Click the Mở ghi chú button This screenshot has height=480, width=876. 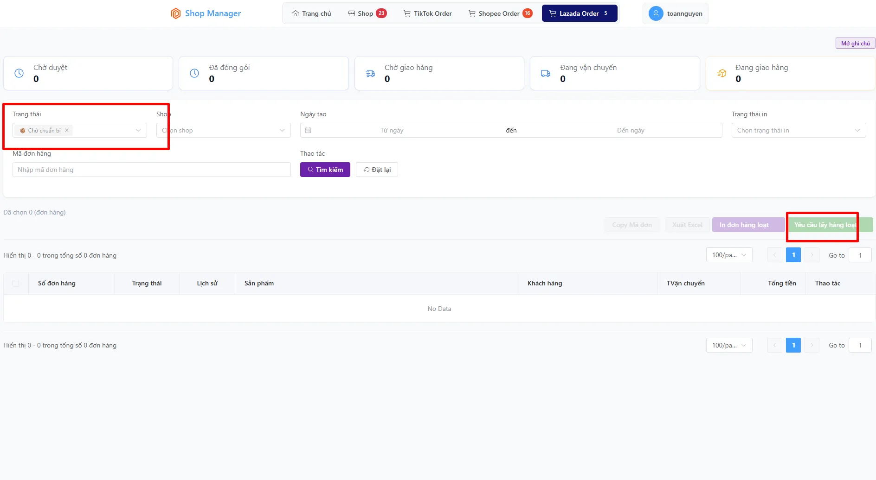click(x=855, y=43)
